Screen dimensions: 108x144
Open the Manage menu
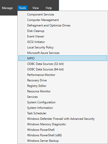[7, 8]
